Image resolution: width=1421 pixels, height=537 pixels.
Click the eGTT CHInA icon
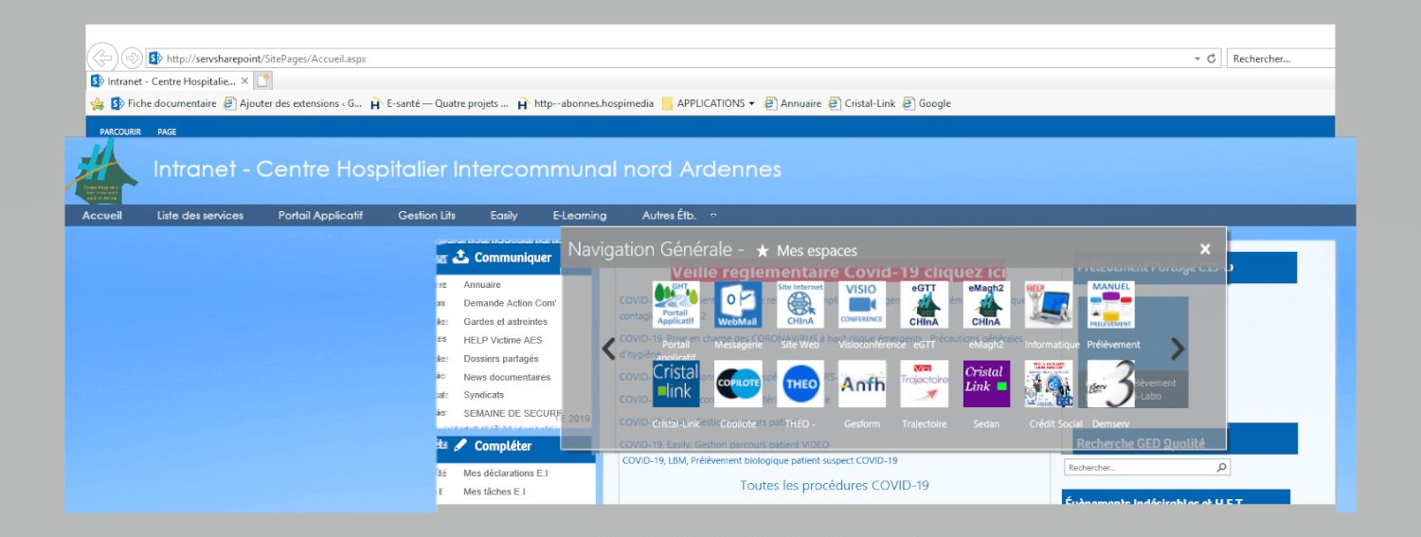(924, 305)
